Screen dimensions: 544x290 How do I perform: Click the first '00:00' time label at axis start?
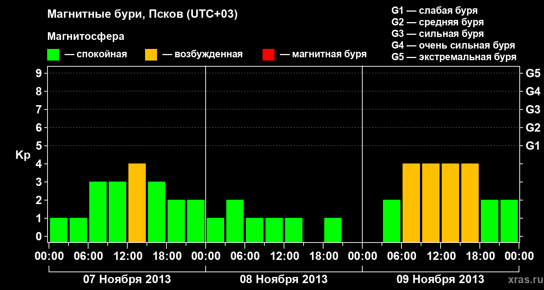pos(49,256)
